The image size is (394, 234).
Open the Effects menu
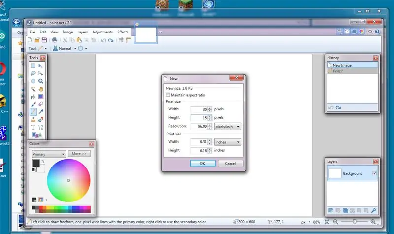pyautogui.click(x=123, y=32)
